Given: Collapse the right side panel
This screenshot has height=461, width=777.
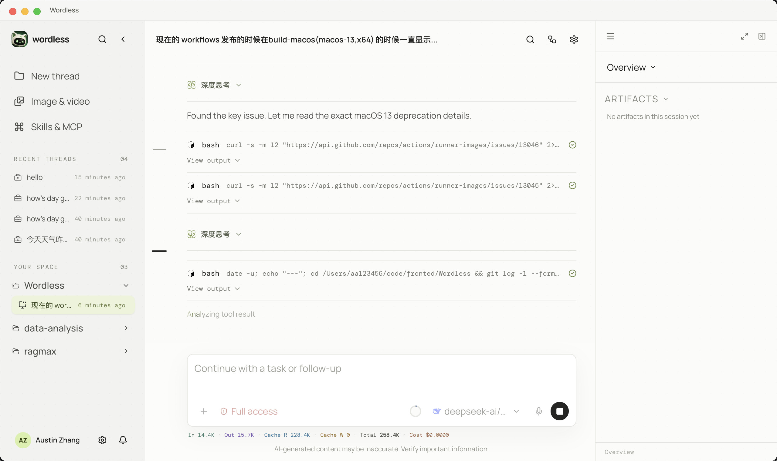Looking at the screenshot, I should point(762,36).
